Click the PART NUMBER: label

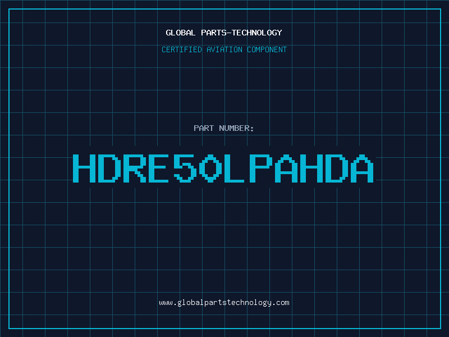(224, 128)
